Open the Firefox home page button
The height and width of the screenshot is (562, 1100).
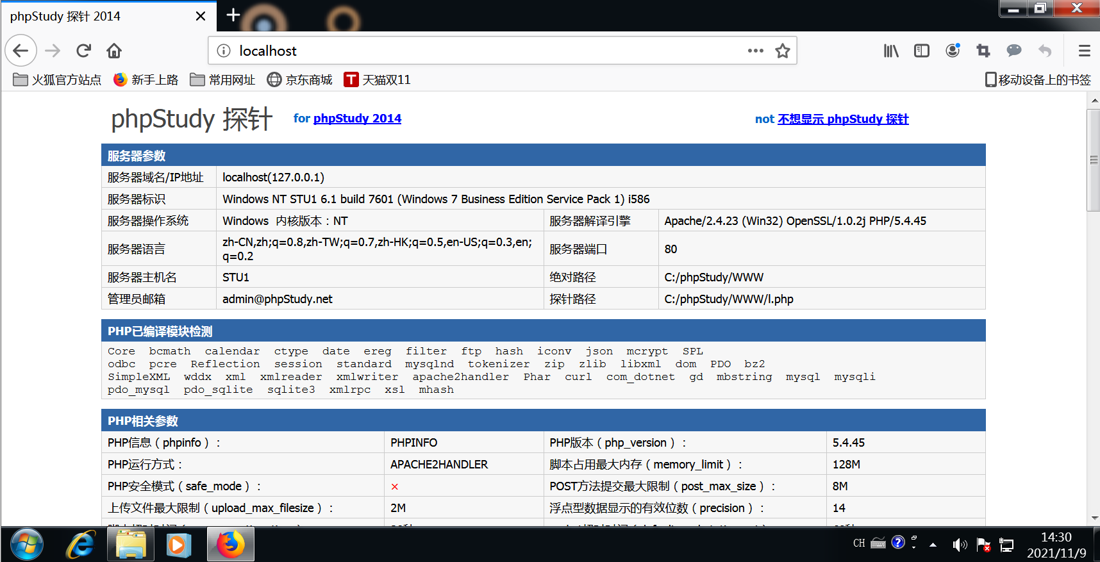tap(114, 51)
